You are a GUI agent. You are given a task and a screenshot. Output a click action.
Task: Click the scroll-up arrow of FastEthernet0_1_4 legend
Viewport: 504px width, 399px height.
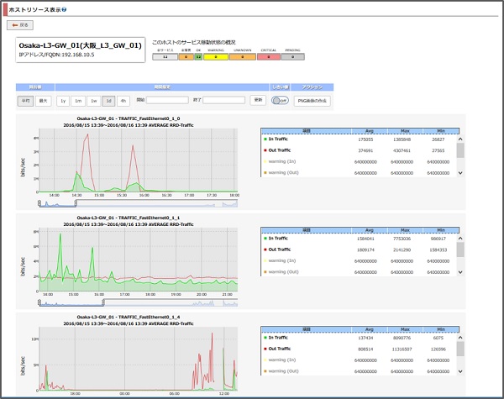460,338
